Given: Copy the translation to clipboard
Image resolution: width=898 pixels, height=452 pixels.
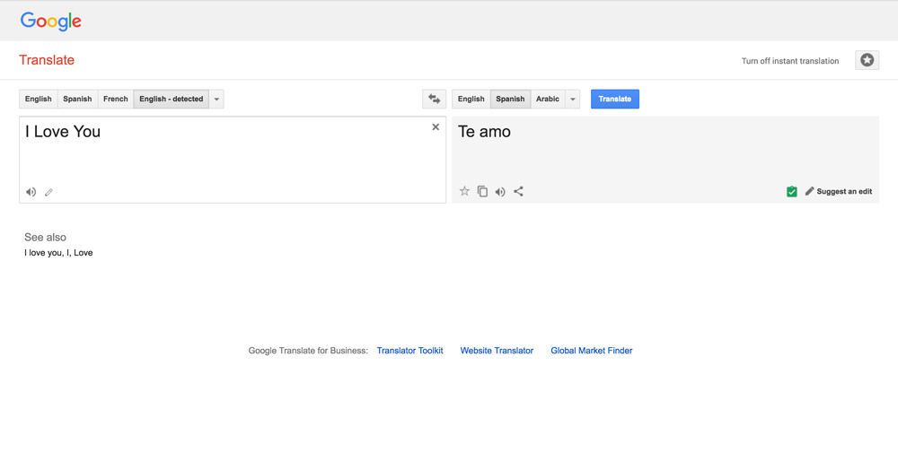Looking at the screenshot, I should pos(482,192).
